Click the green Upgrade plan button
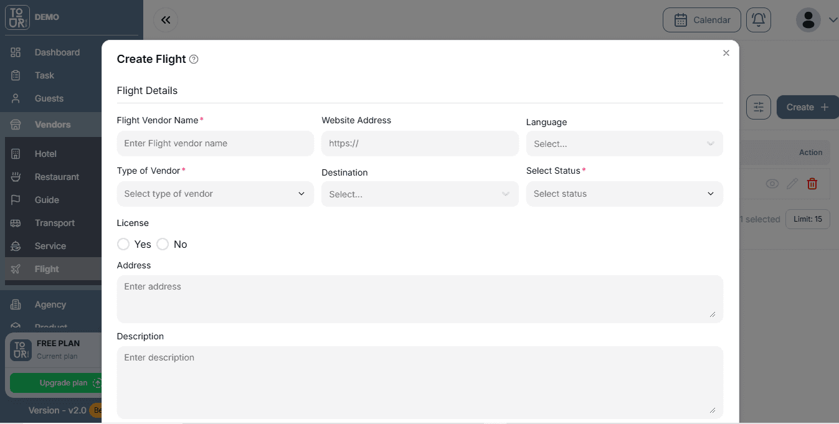The width and height of the screenshot is (839, 424). click(x=55, y=383)
